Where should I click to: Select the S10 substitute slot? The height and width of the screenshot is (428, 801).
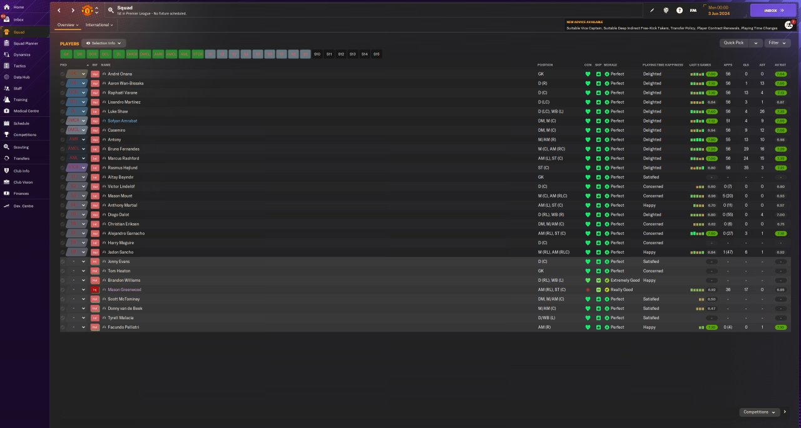point(317,54)
